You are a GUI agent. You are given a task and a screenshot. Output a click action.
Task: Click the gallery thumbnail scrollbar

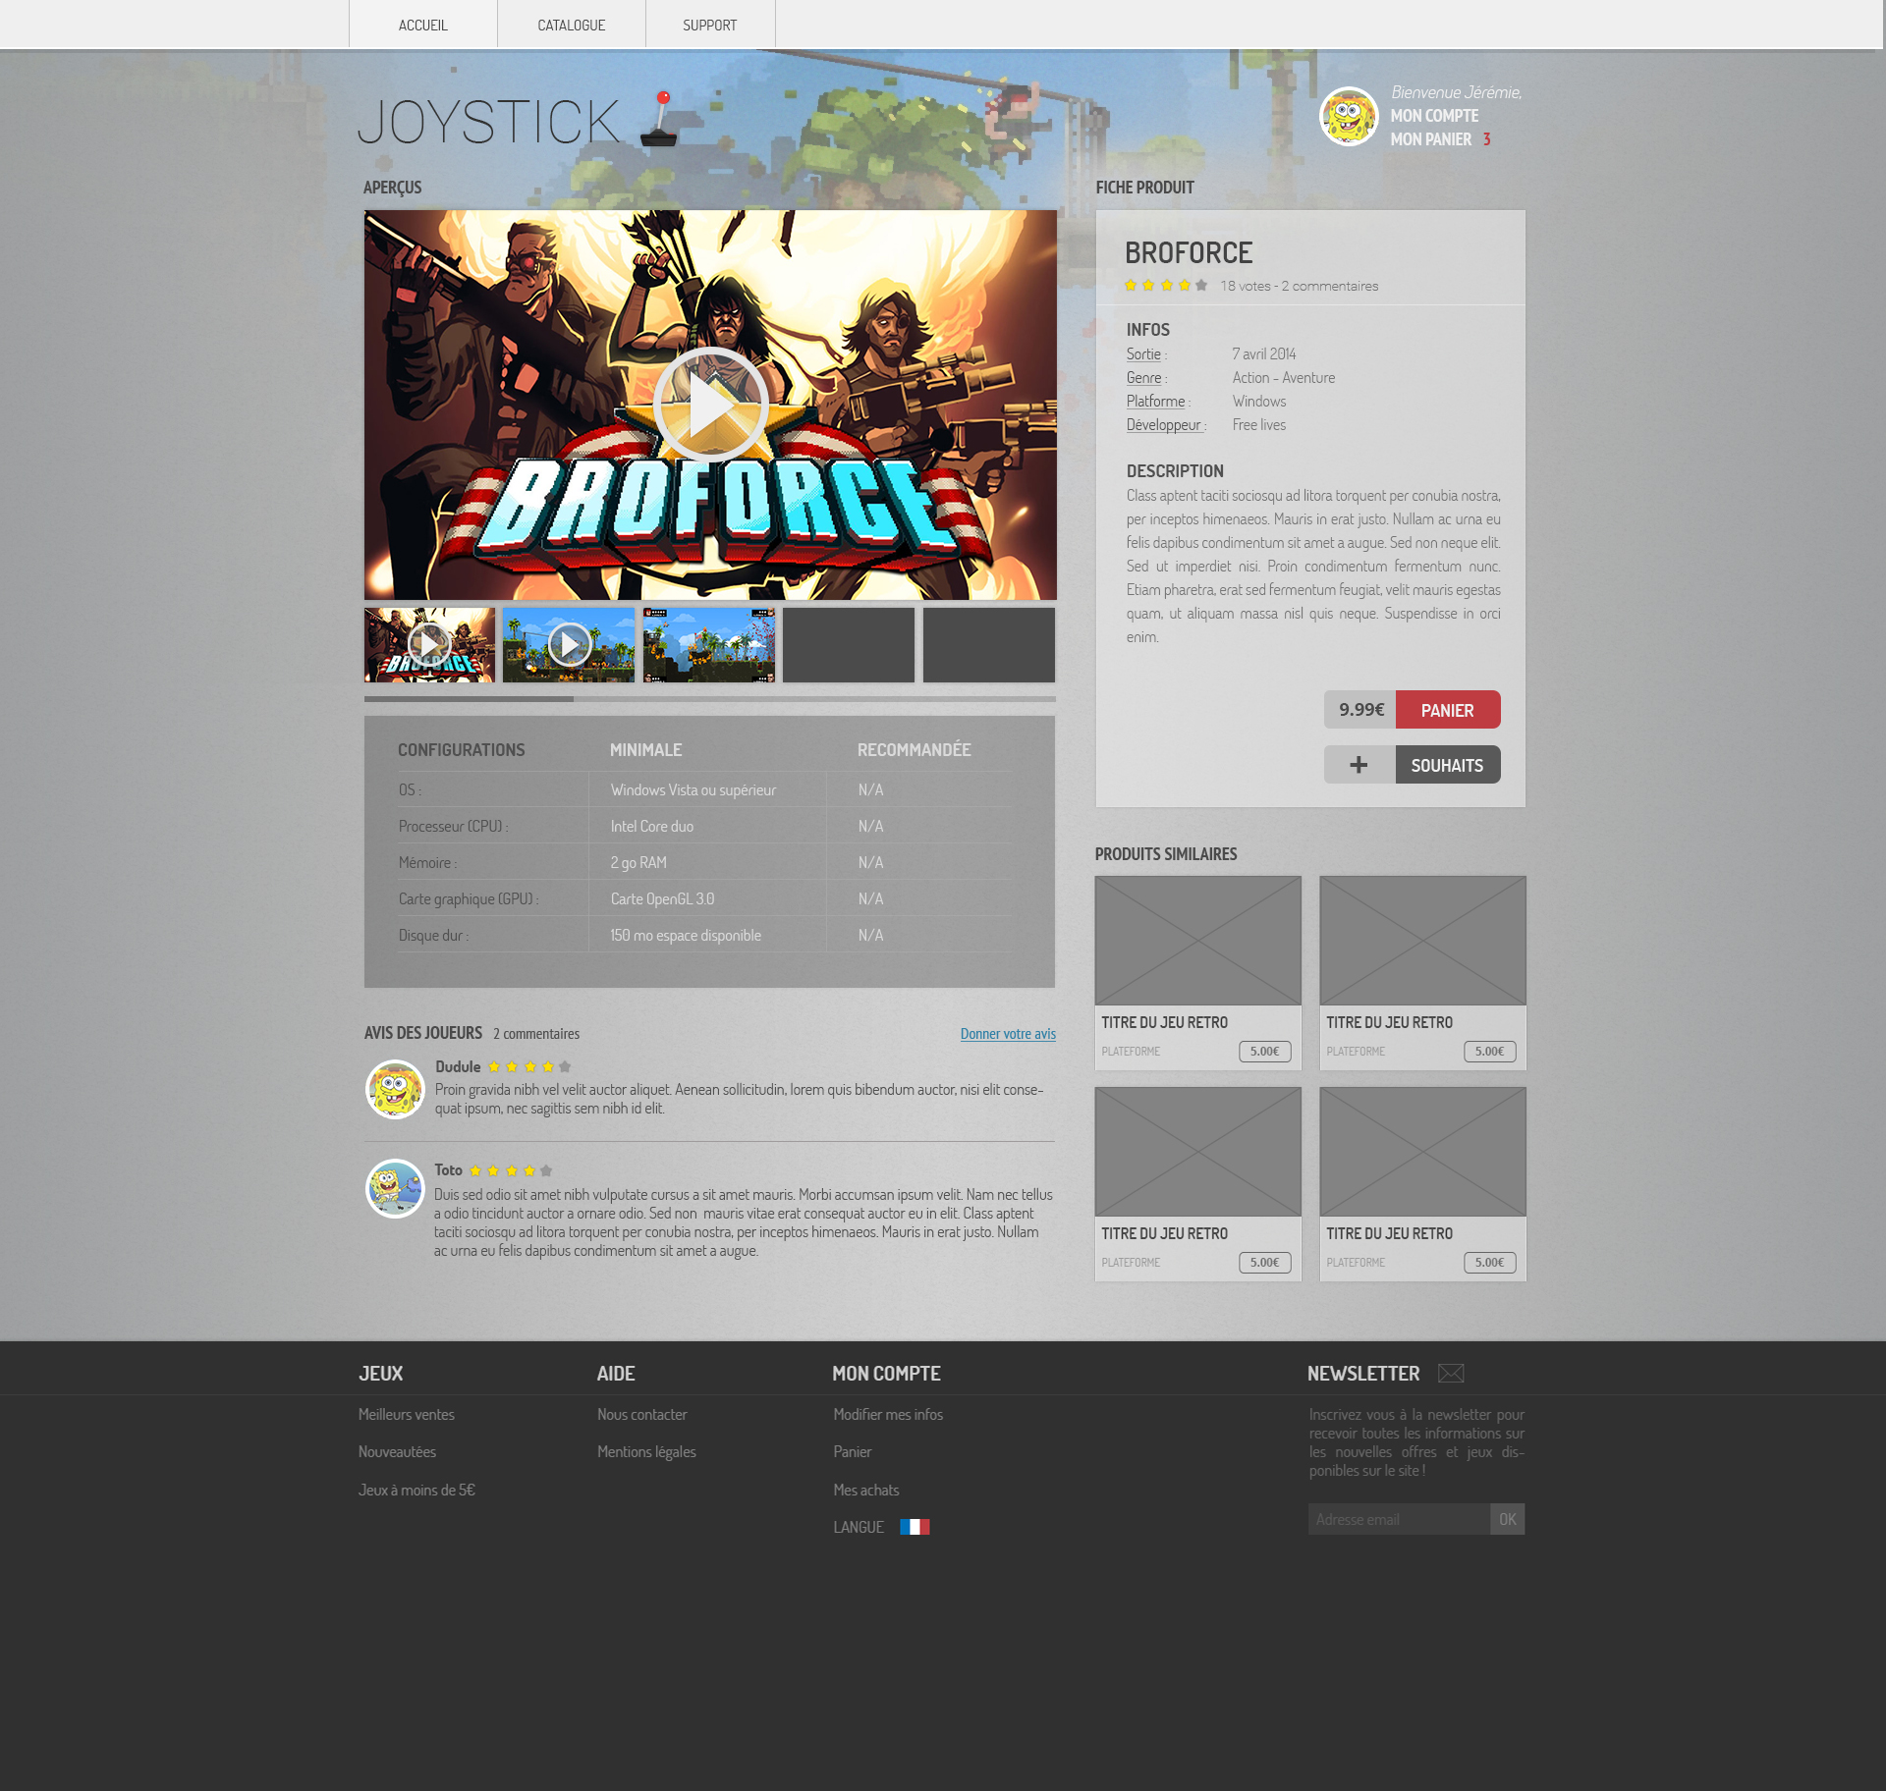469,699
